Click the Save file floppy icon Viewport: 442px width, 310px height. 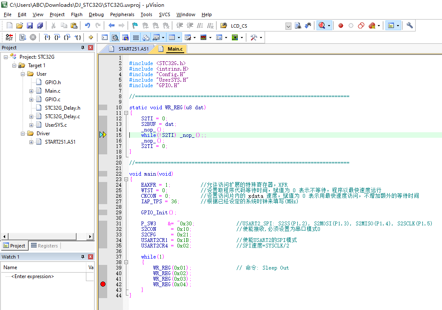[29, 26]
